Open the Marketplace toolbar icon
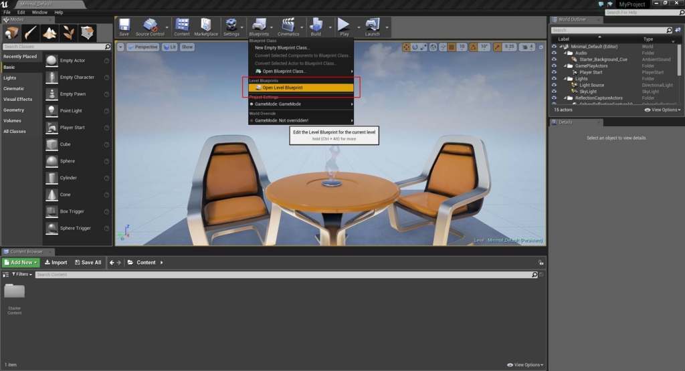Screen dimensions: 685x371 (206, 27)
